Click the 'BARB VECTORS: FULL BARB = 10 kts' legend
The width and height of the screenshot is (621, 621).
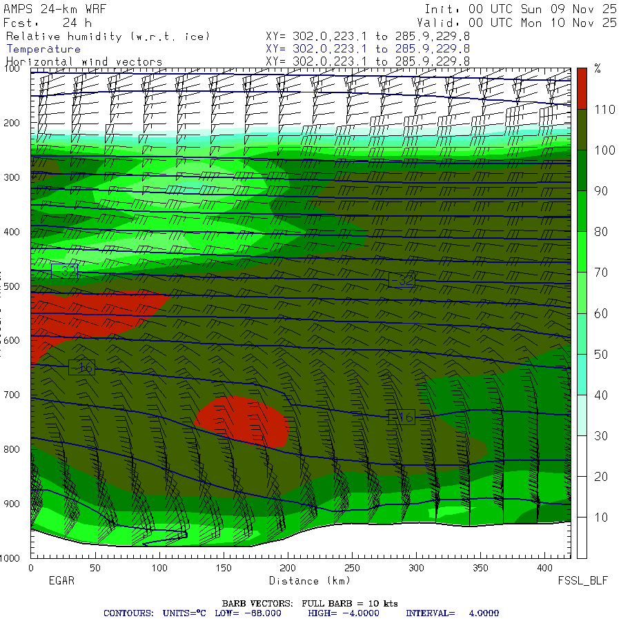point(310,603)
